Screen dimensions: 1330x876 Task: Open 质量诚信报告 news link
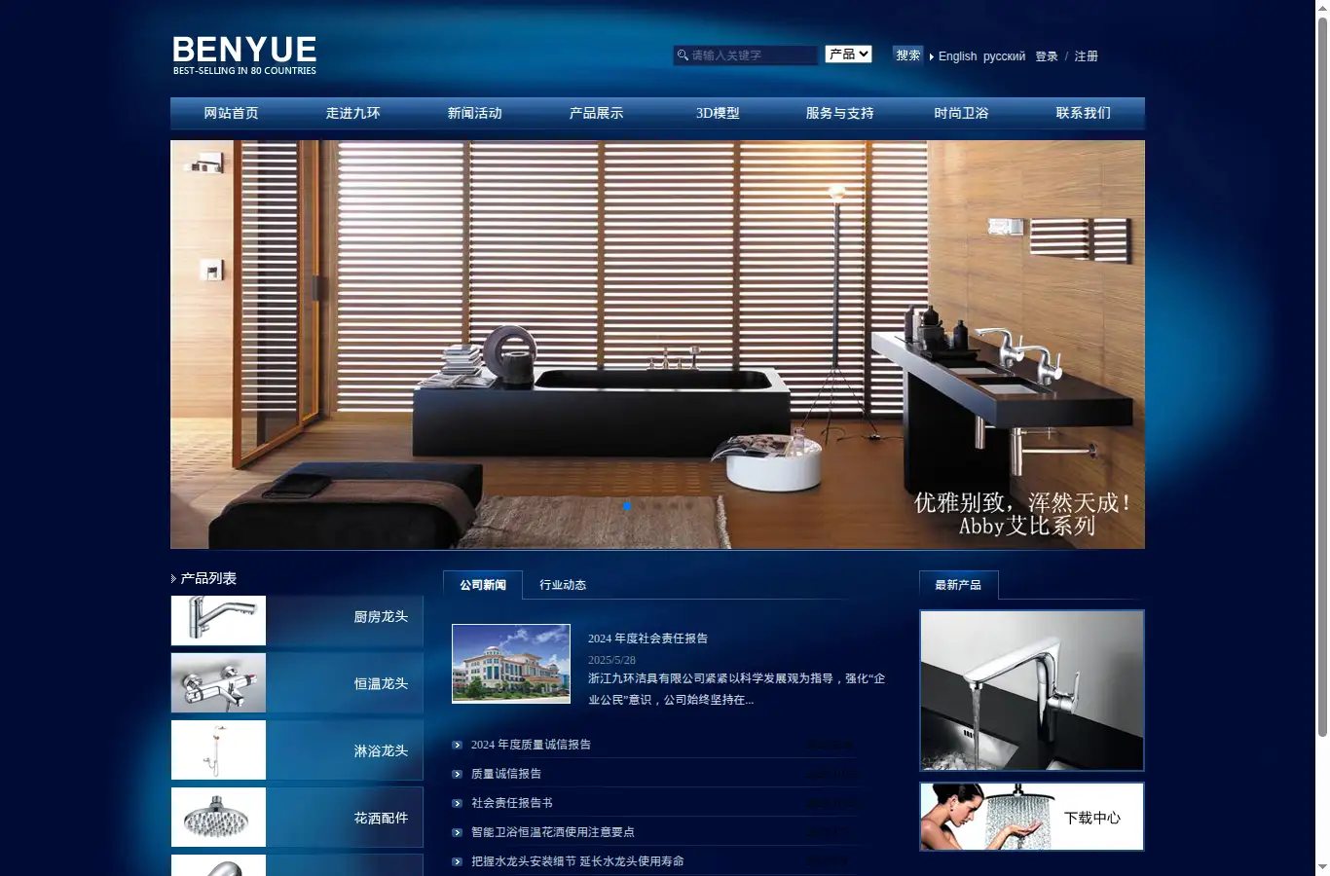[506, 774]
